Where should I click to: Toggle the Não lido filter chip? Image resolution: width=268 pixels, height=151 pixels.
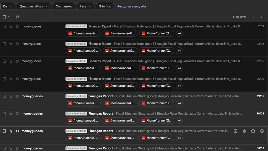click(105, 6)
